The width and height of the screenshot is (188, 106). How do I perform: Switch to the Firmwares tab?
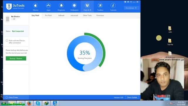click(100, 15)
